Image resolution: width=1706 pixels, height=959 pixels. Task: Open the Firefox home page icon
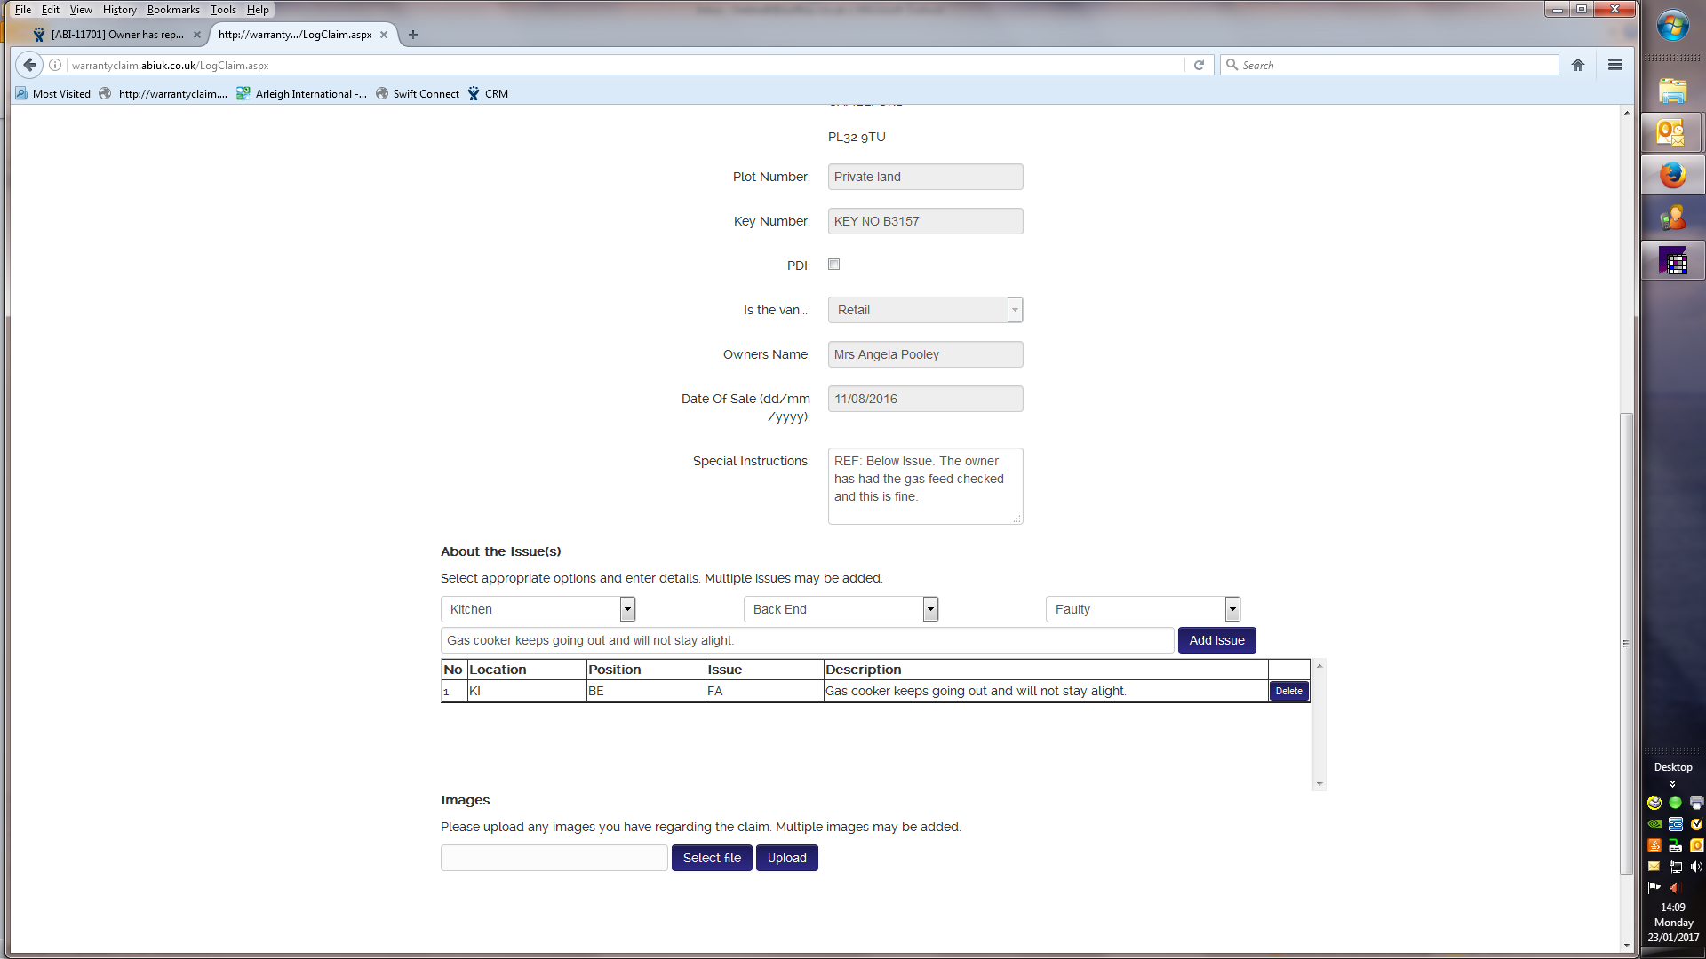tap(1578, 65)
